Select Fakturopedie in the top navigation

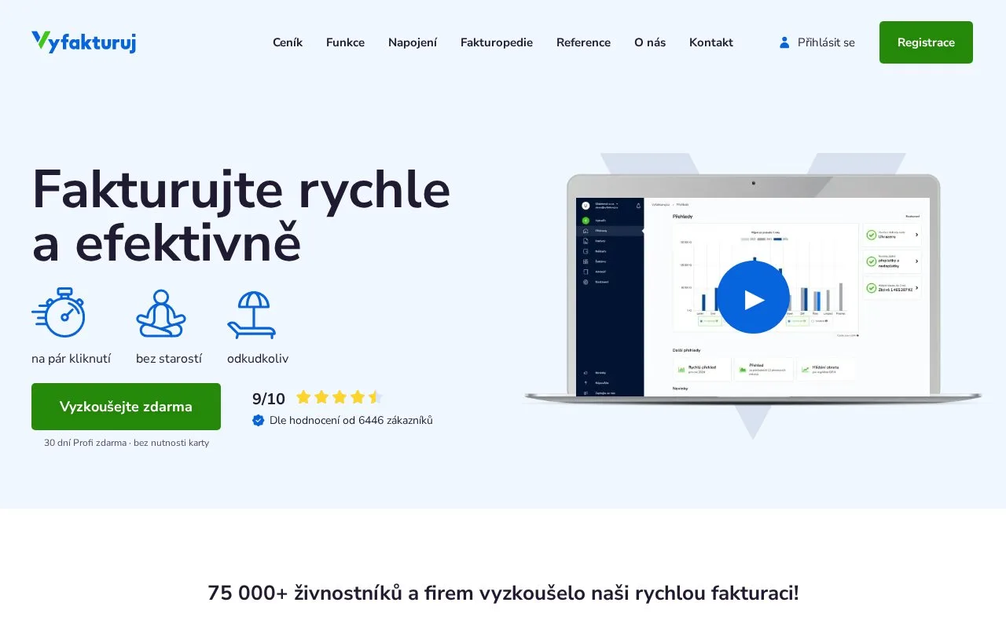pos(497,42)
